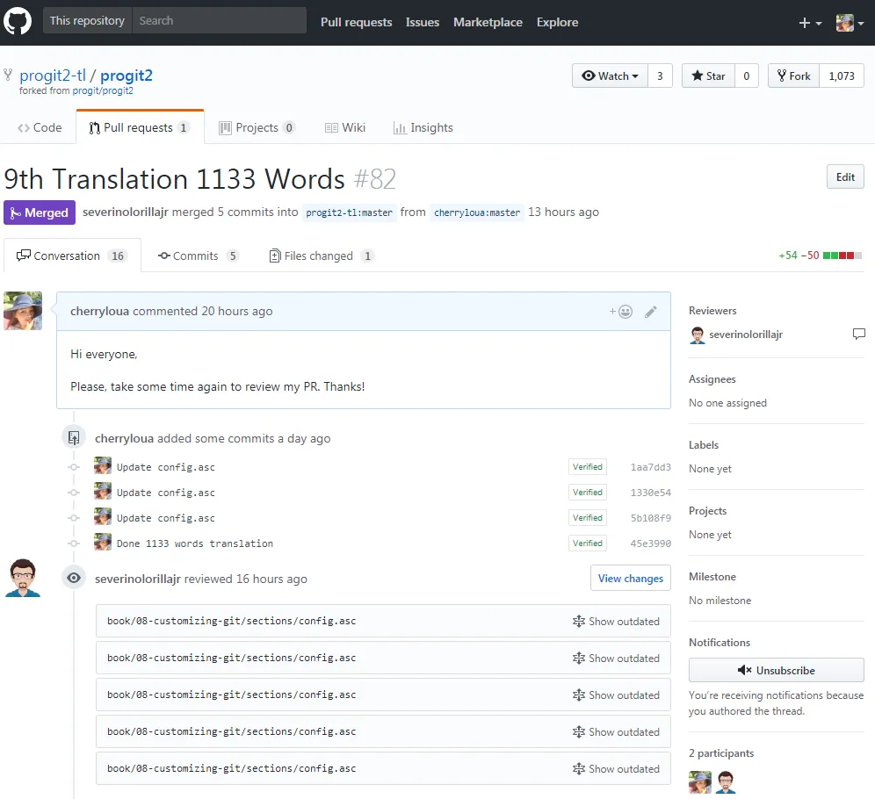Fork this repository
This screenshot has height=799, width=875.
[x=793, y=76]
